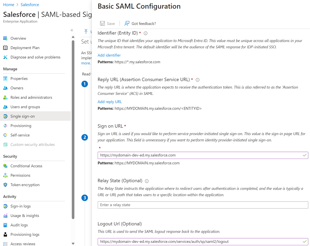Click the Overview grid icon

(x=5, y=38)
